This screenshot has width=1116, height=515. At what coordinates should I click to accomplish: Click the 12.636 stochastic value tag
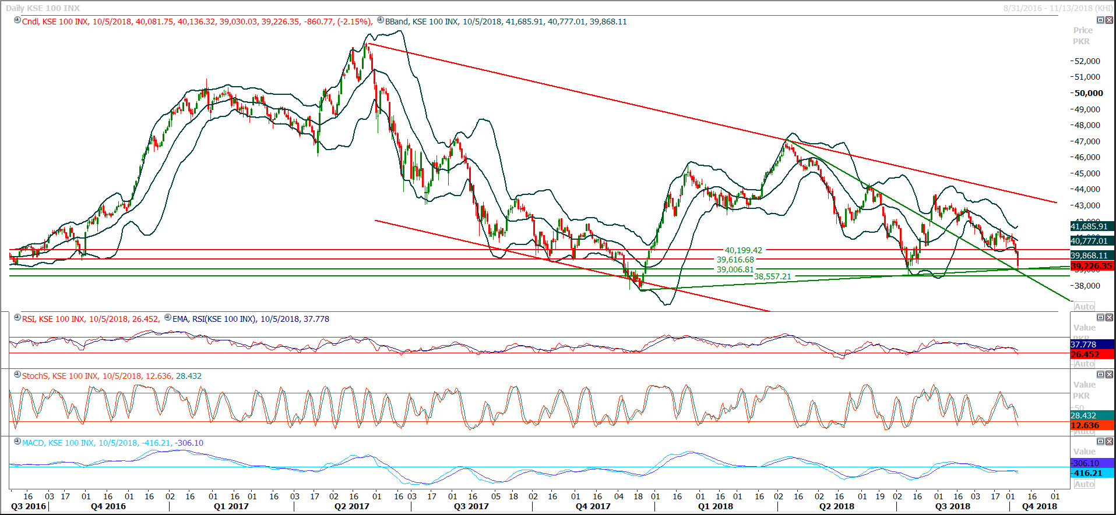point(1093,425)
